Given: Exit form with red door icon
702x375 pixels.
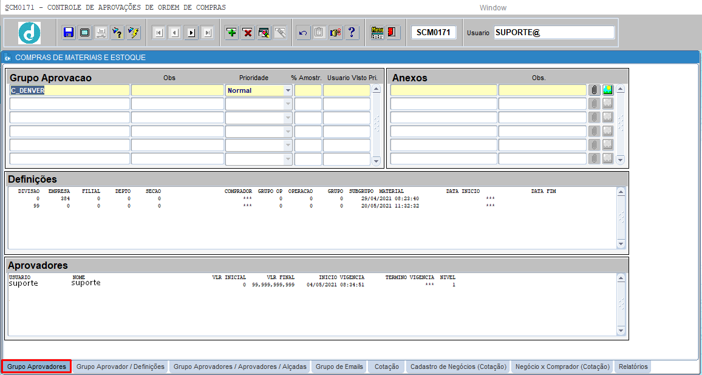Looking at the screenshot, I should pos(393,33).
